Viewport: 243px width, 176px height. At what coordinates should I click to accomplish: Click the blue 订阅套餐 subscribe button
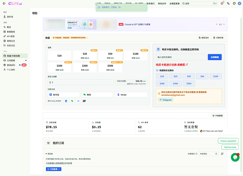(x=54, y=169)
